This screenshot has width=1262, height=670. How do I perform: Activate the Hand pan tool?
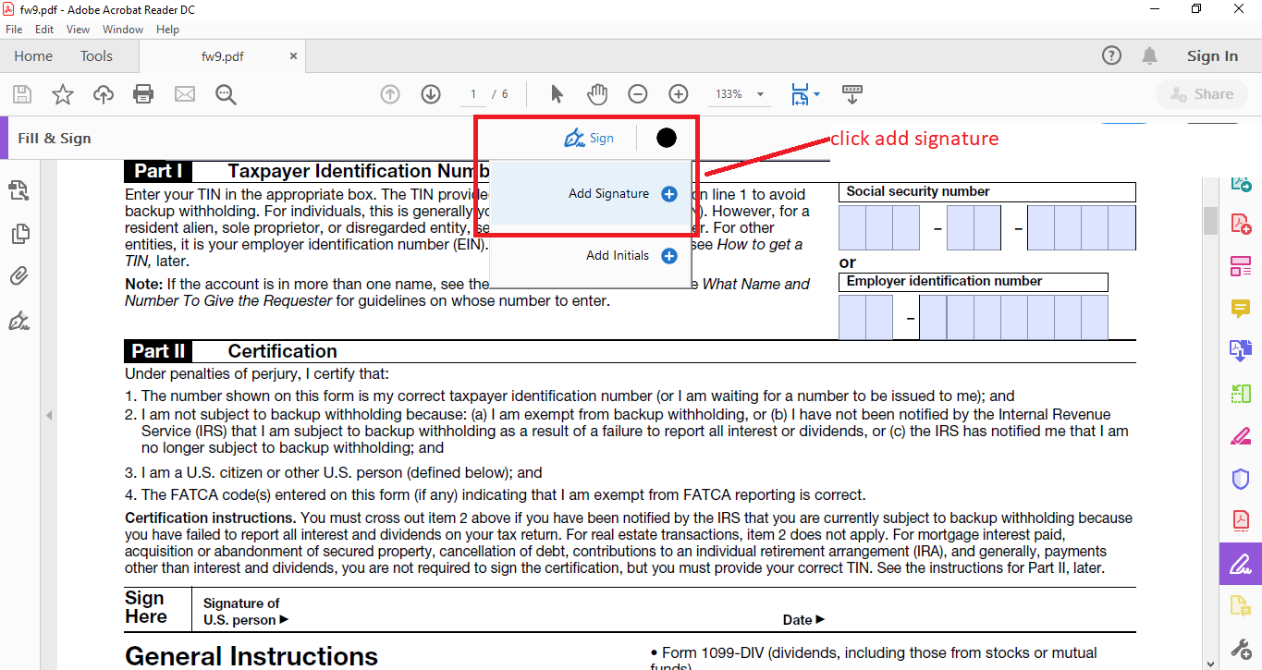point(597,94)
